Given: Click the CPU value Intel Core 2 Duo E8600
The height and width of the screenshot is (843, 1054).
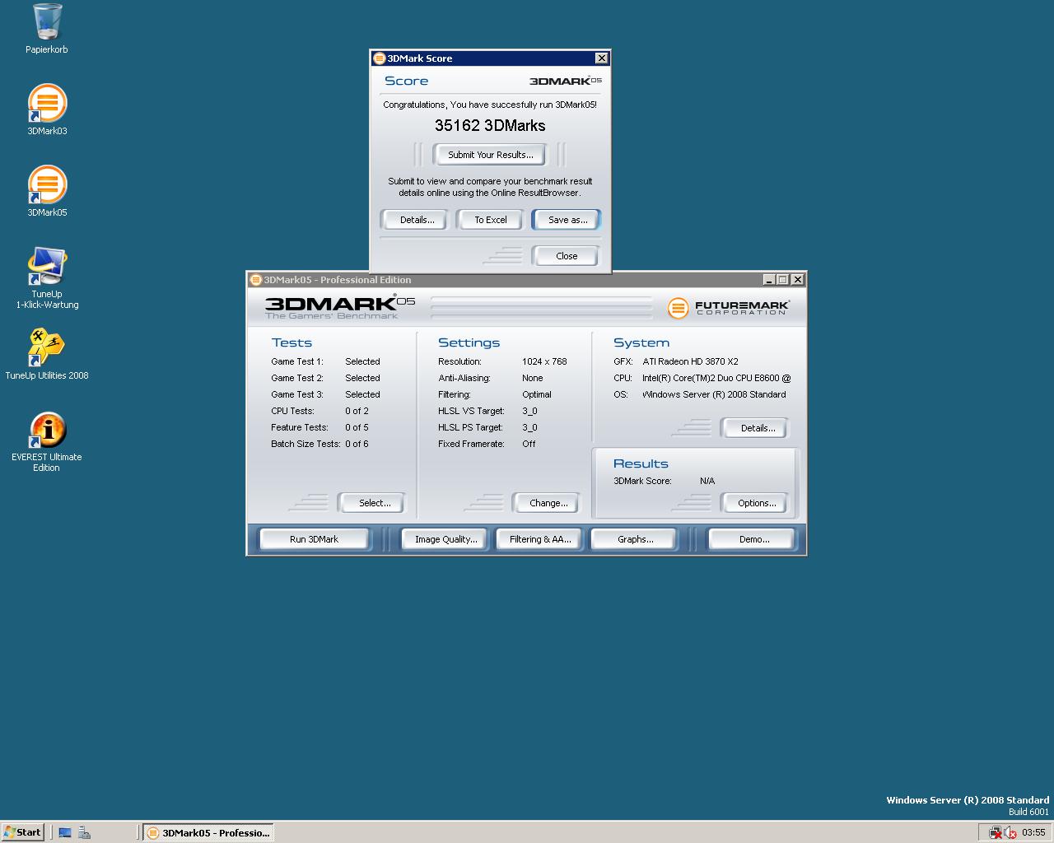Looking at the screenshot, I should tap(716, 378).
